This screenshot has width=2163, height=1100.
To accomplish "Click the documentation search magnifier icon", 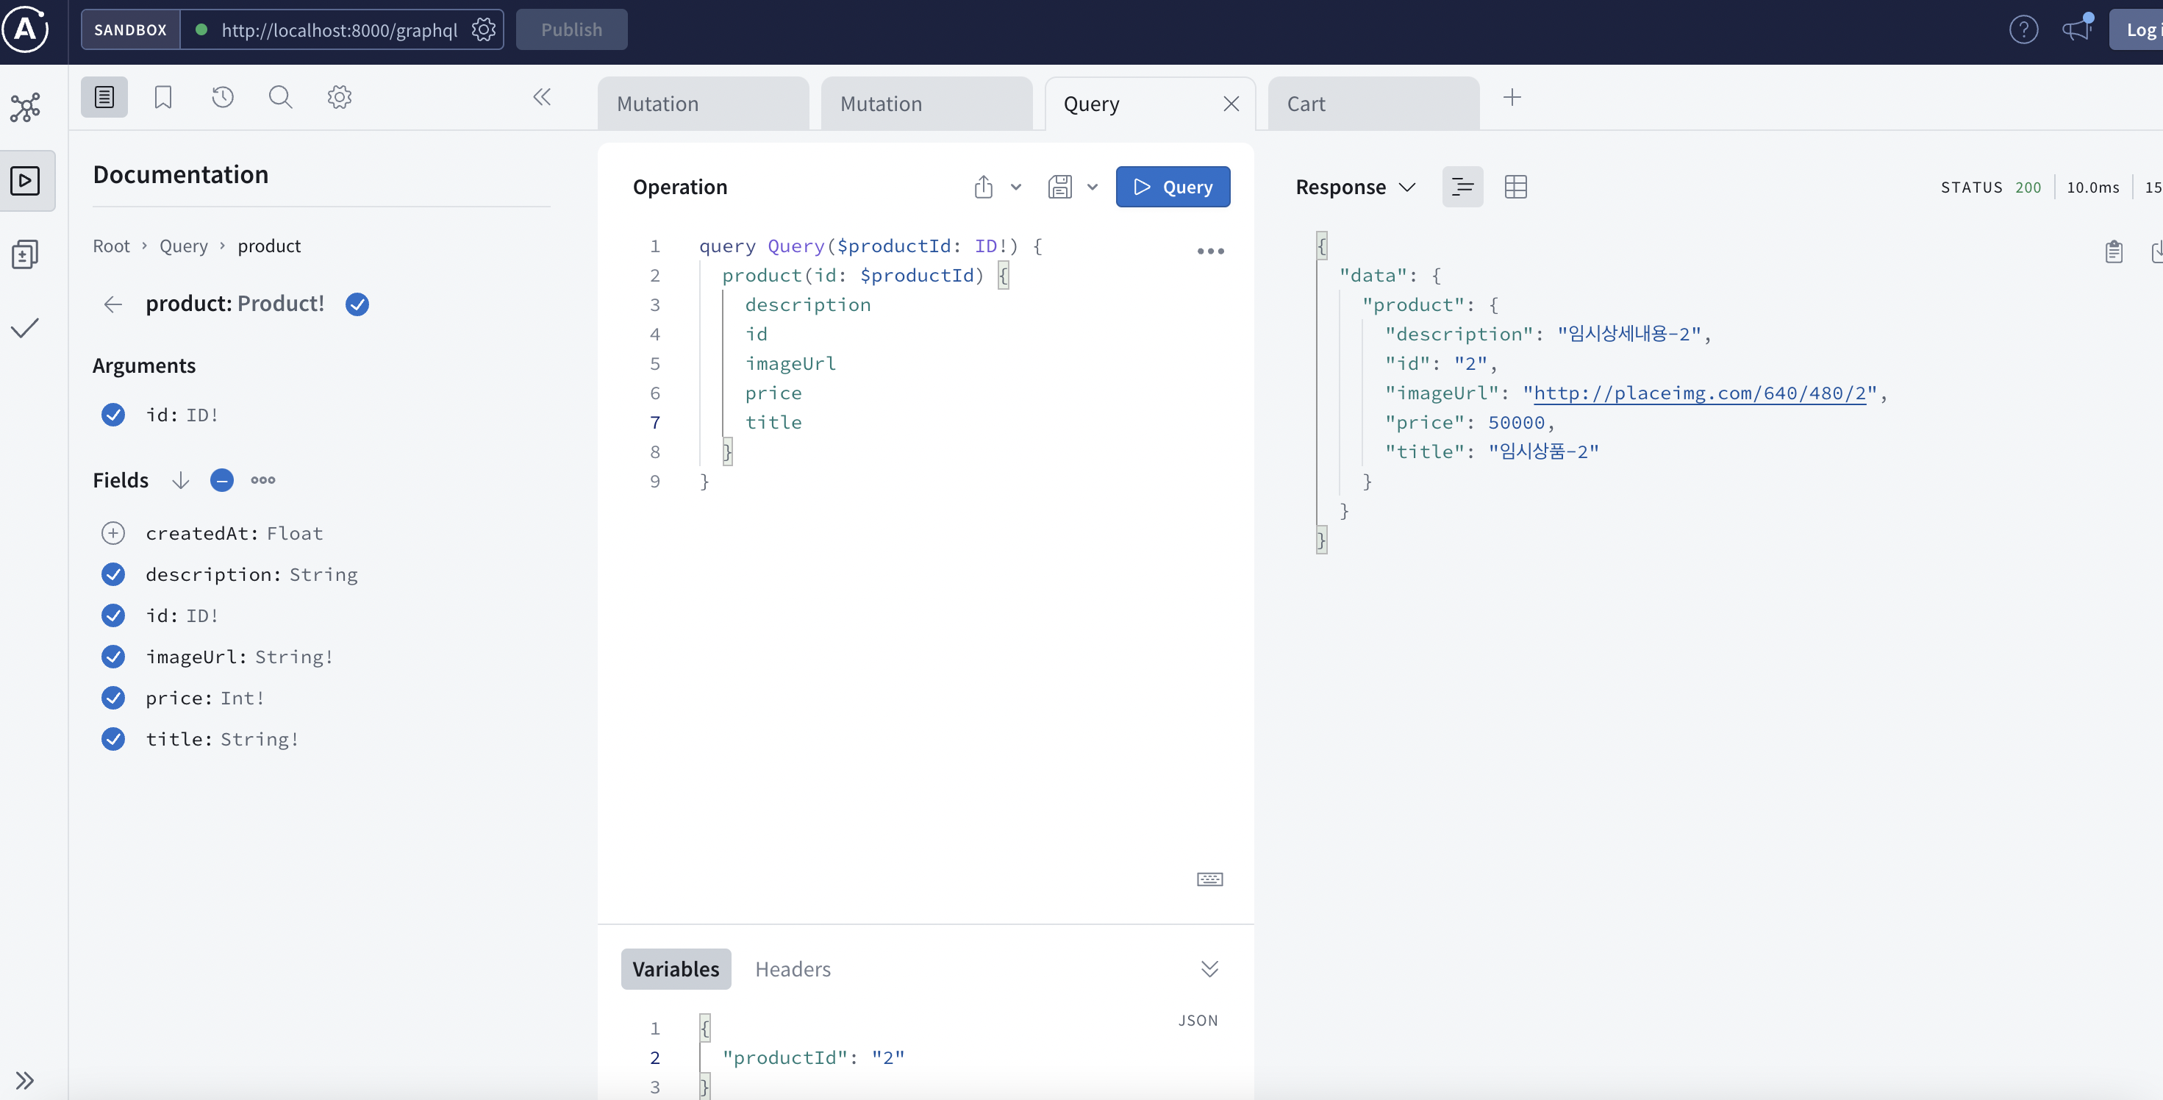I will click(280, 97).
